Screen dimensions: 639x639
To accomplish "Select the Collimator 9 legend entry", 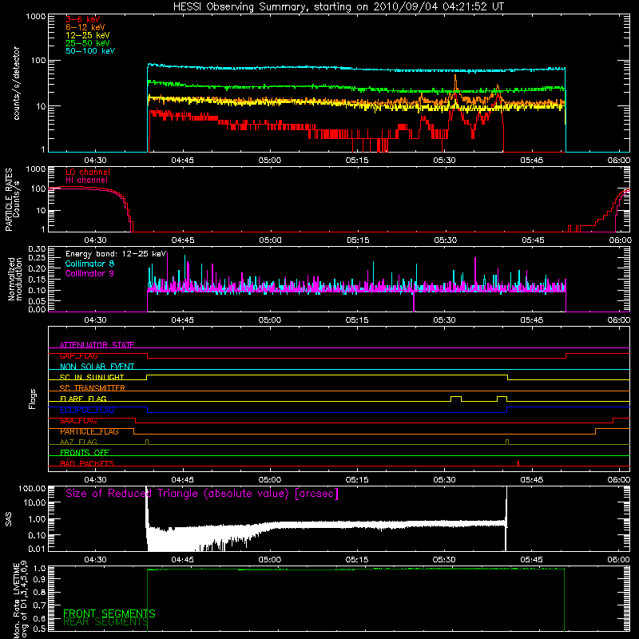I will pos(89,273).
